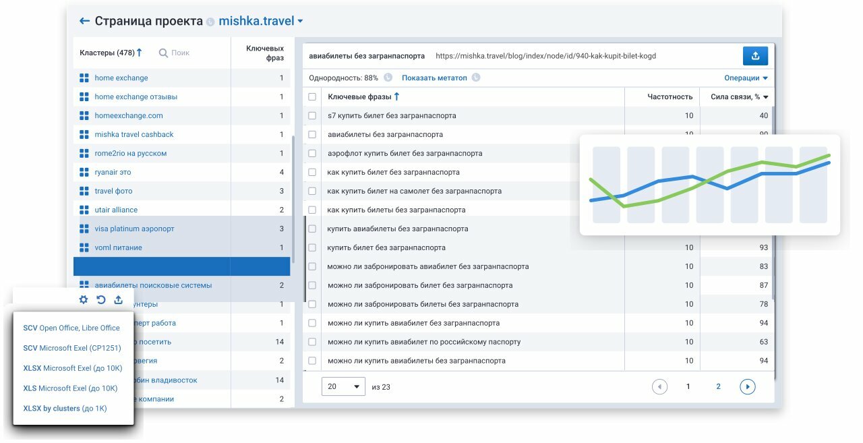Click the refresh icon beside the gear
Screen dimensions: 863x443
[101, 299]
